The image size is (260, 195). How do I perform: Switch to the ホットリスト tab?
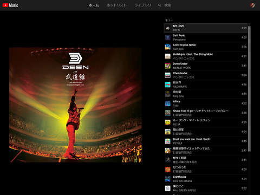tap(116, 5)
